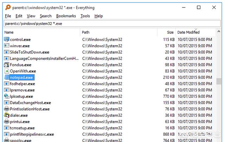Minimize the Everything window

[184, 7]
